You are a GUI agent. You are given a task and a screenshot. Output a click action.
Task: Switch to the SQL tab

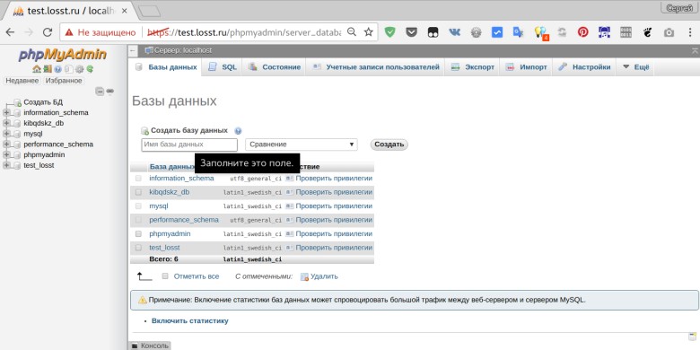pos(223,67)
